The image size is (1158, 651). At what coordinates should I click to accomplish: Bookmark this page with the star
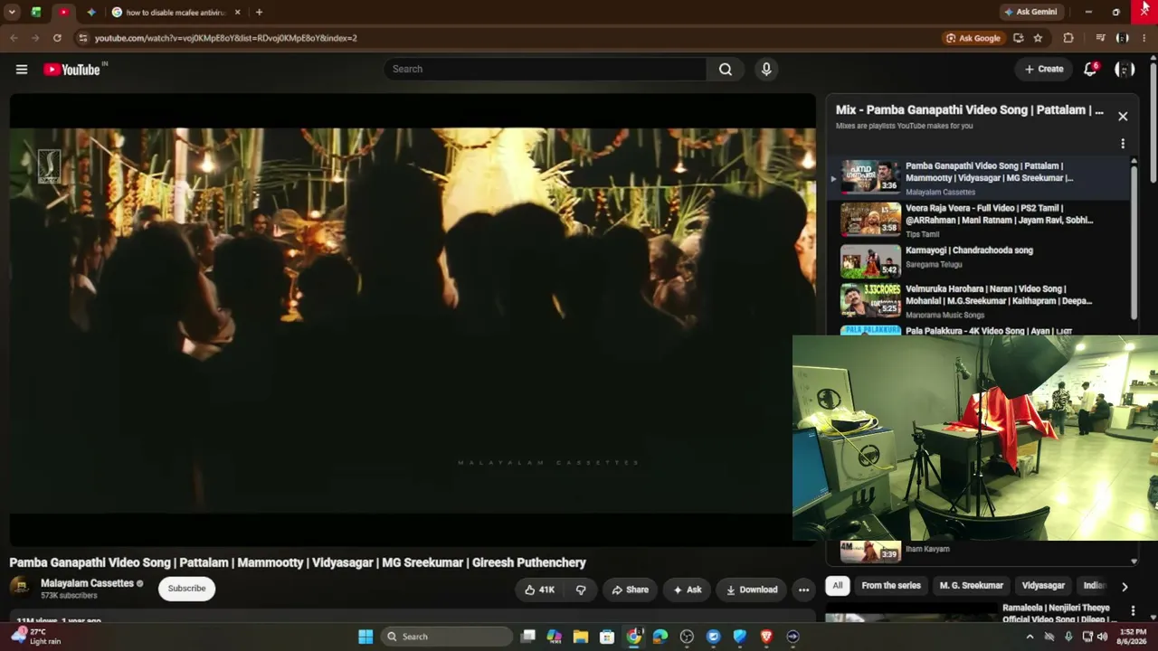click(x=1038, y=38)
